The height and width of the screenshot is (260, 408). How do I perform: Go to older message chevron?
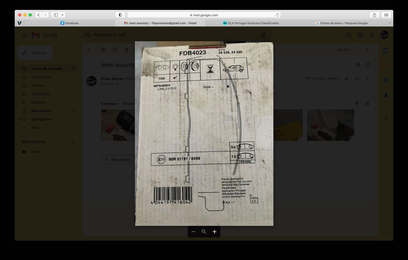click(x=368, y=50)
